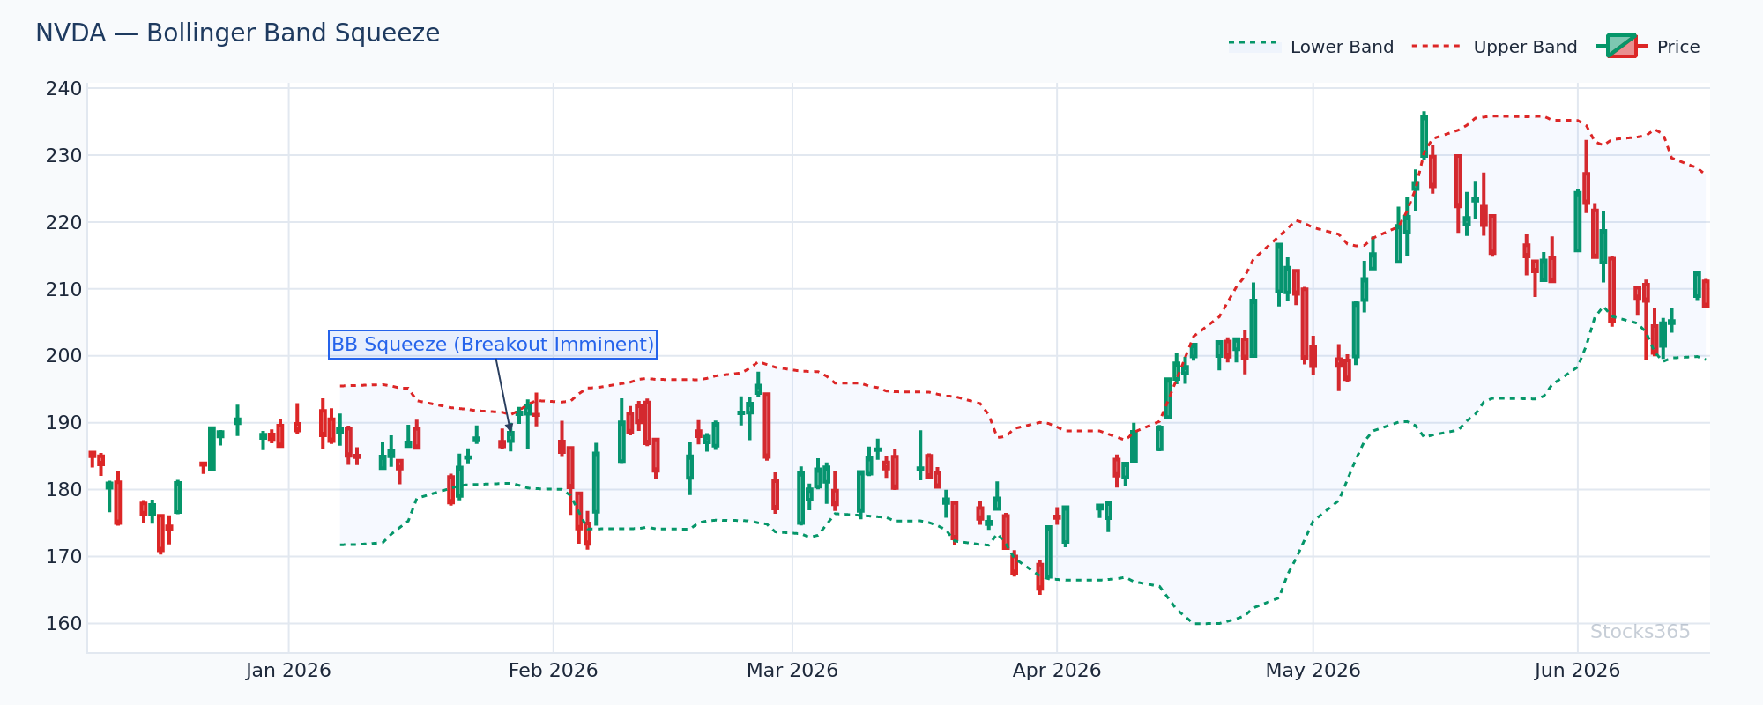Click the Jan 2026 x-axis label
The width and height of the screenshot is (1763, 705).
tap(288, 671)
